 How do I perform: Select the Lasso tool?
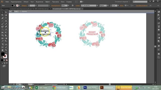(x=6, y=15)
